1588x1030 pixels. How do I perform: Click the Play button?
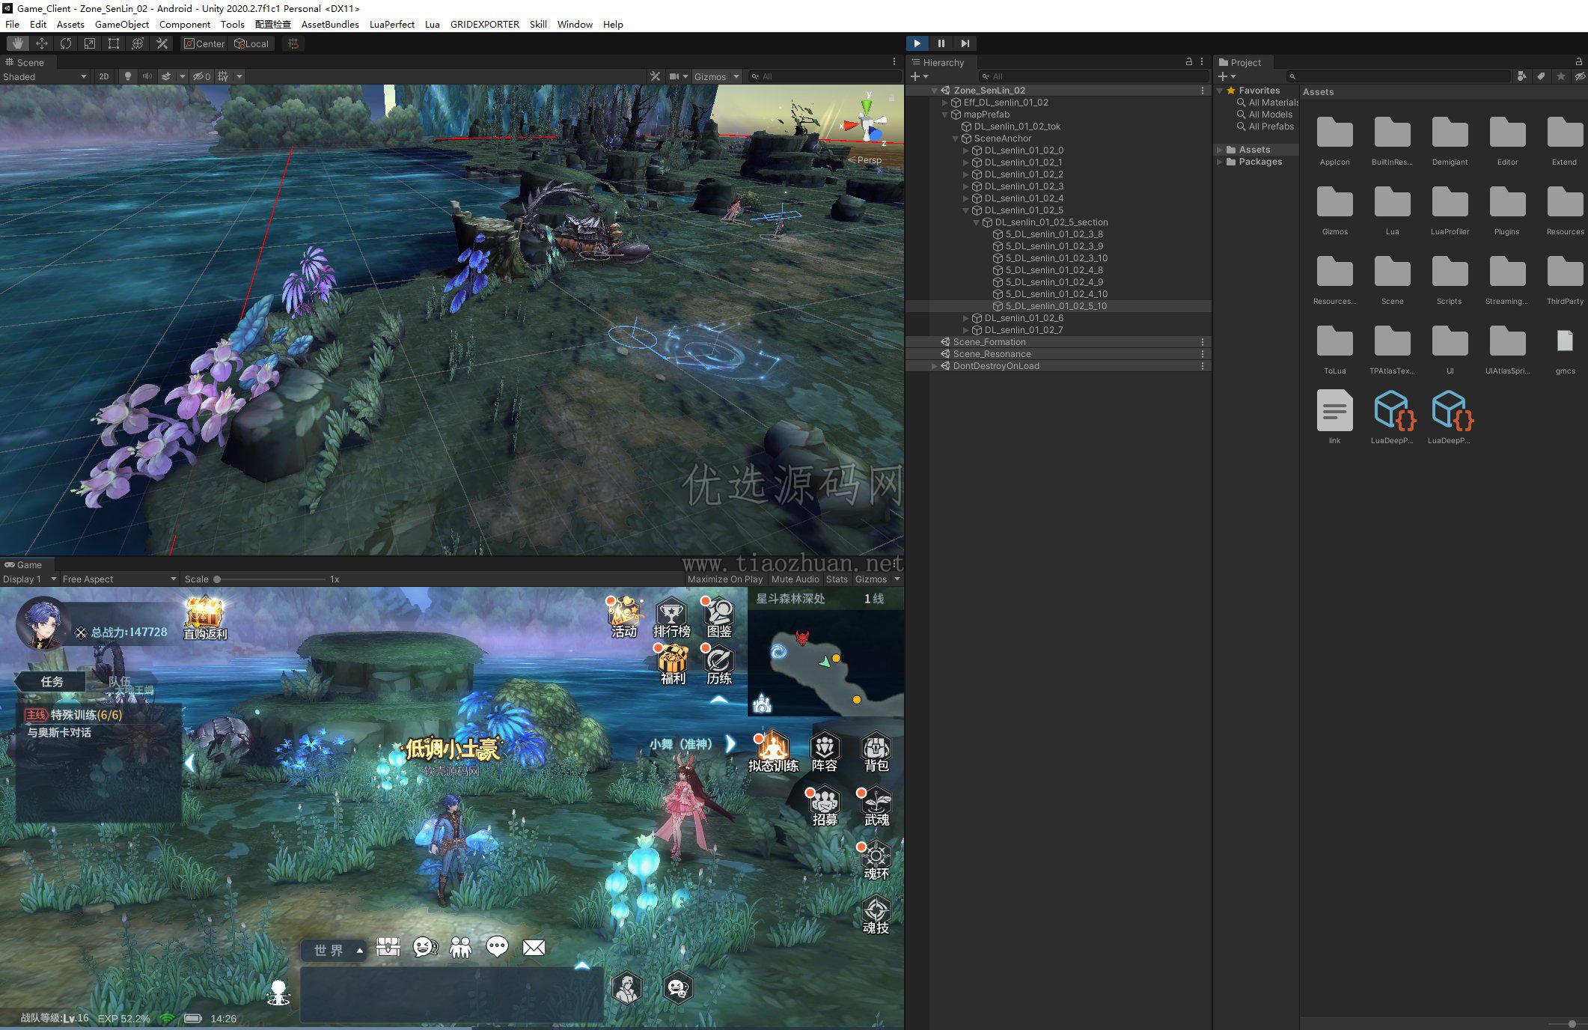(x=917, y=43)
